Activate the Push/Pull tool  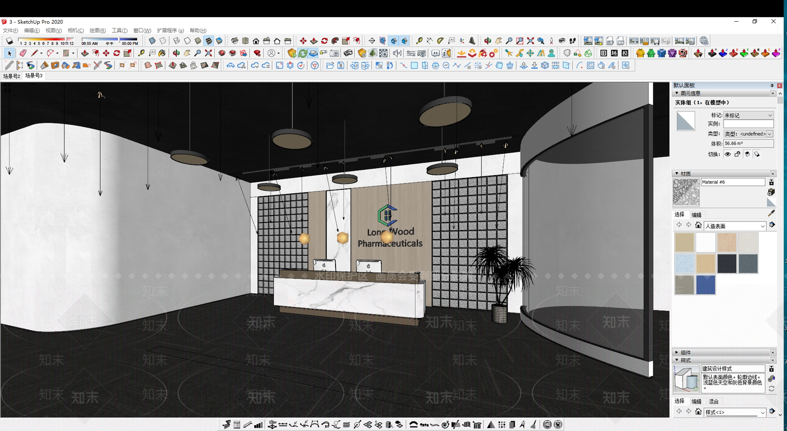pyautogui.click(x=85, y=53)
